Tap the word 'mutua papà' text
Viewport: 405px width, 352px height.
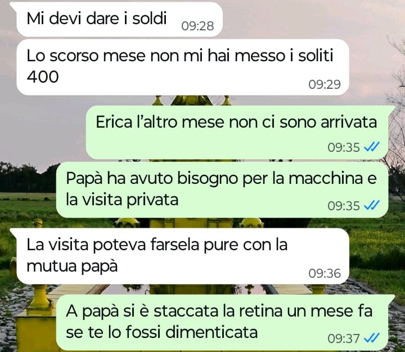(x=72, y=266)
